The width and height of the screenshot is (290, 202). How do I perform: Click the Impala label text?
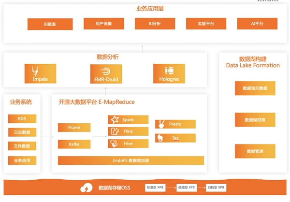(x=40, y=79)
